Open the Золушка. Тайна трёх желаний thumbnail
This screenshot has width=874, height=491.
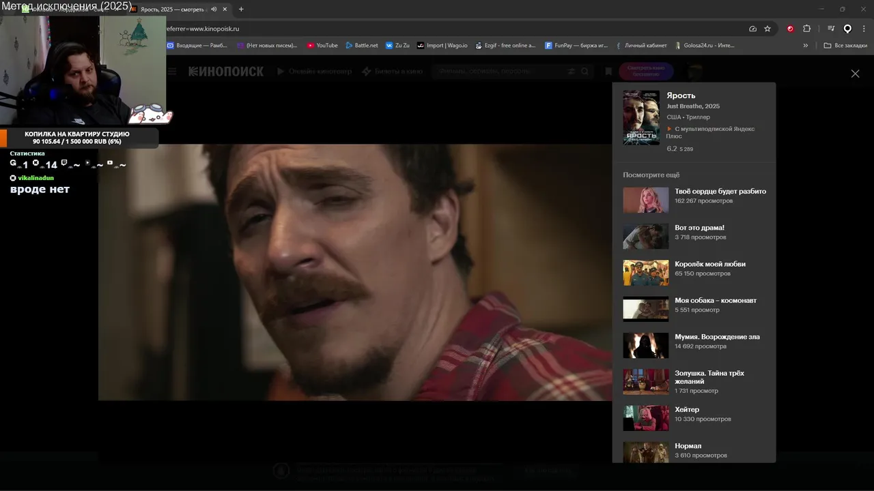(645, 382)
